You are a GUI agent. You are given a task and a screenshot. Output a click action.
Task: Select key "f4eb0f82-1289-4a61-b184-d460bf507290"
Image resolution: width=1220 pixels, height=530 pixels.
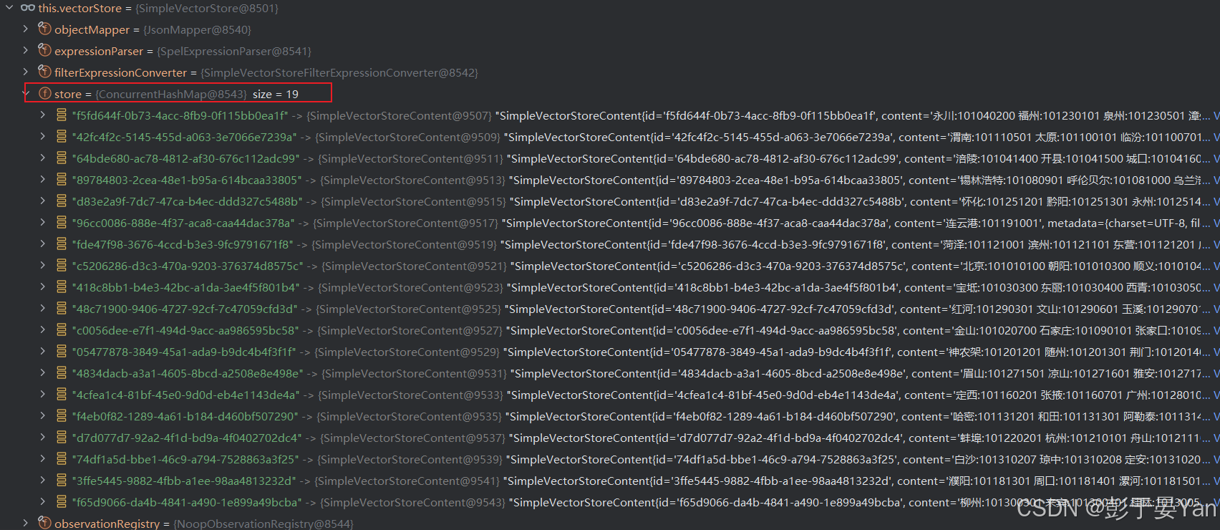tap(185, 416)
